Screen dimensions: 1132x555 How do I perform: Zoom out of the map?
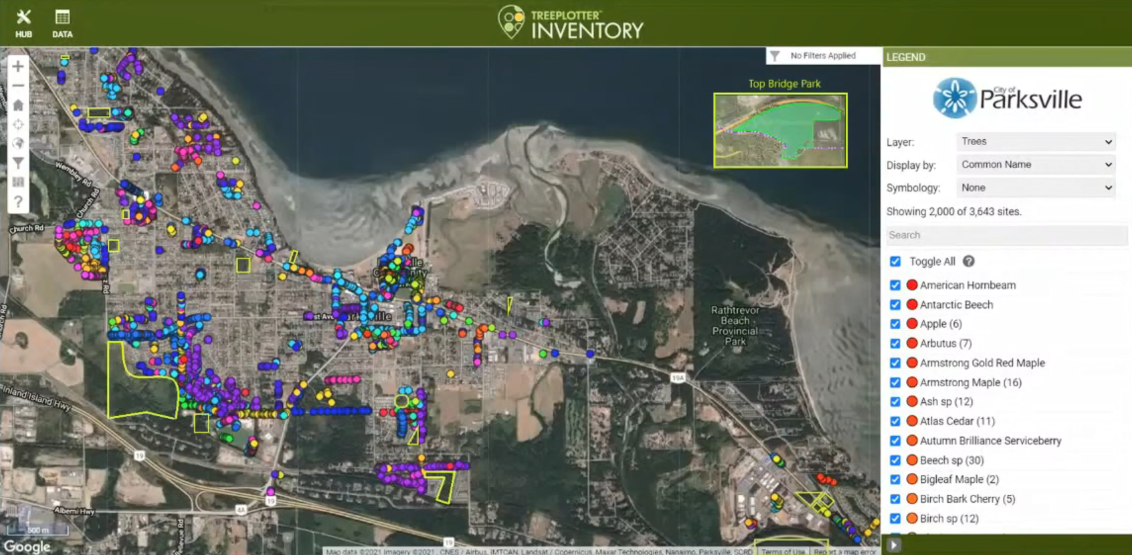tap(18, 86)
